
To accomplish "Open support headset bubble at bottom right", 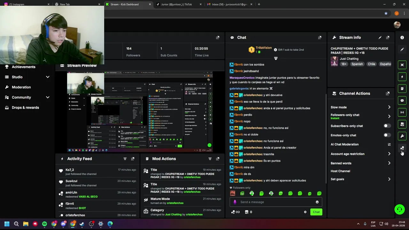I will click(399, 210).
